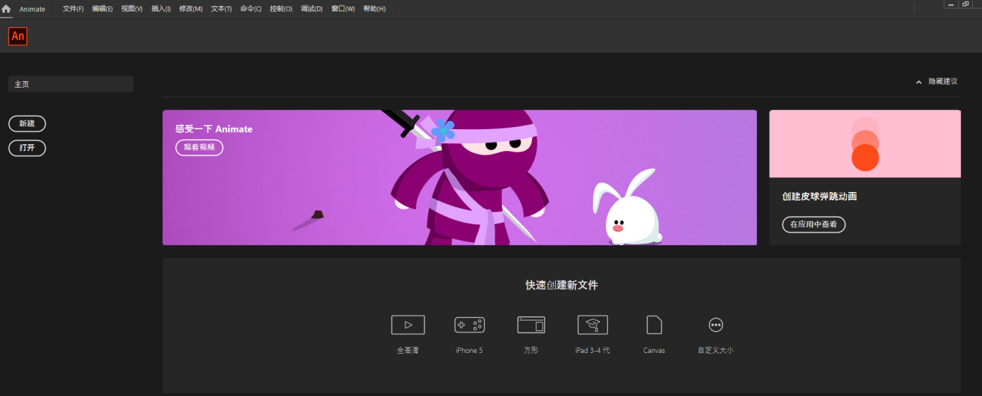Screen dimensions: 982x396
Task: Open the 插入(I) menu
Action: [161, 9]
